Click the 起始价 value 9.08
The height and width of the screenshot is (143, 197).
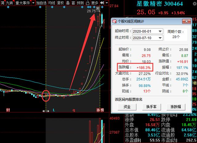[x=147, y=50]
